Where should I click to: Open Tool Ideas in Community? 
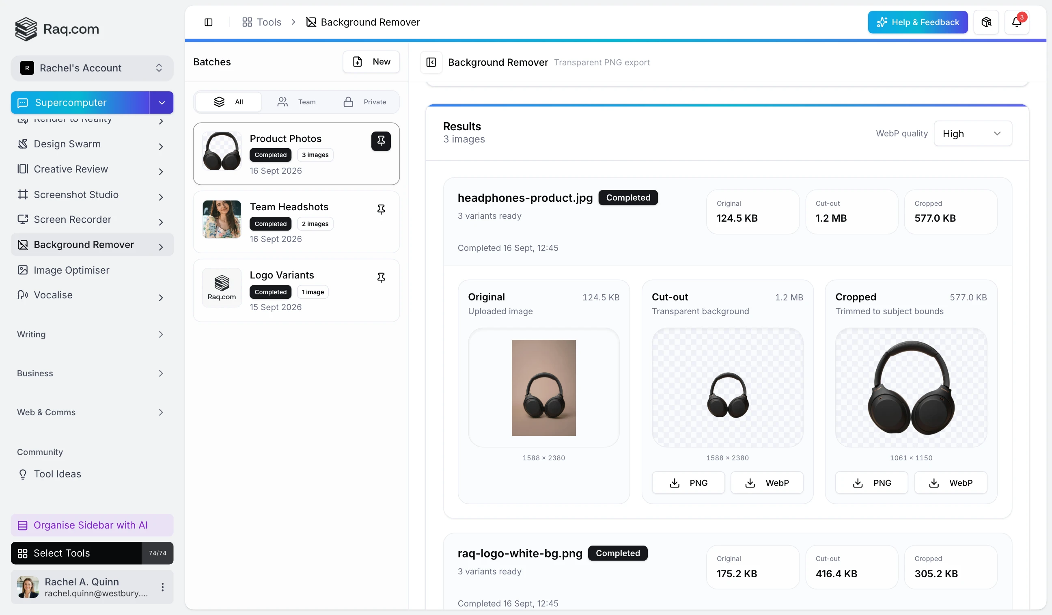[x=92, y=474]
